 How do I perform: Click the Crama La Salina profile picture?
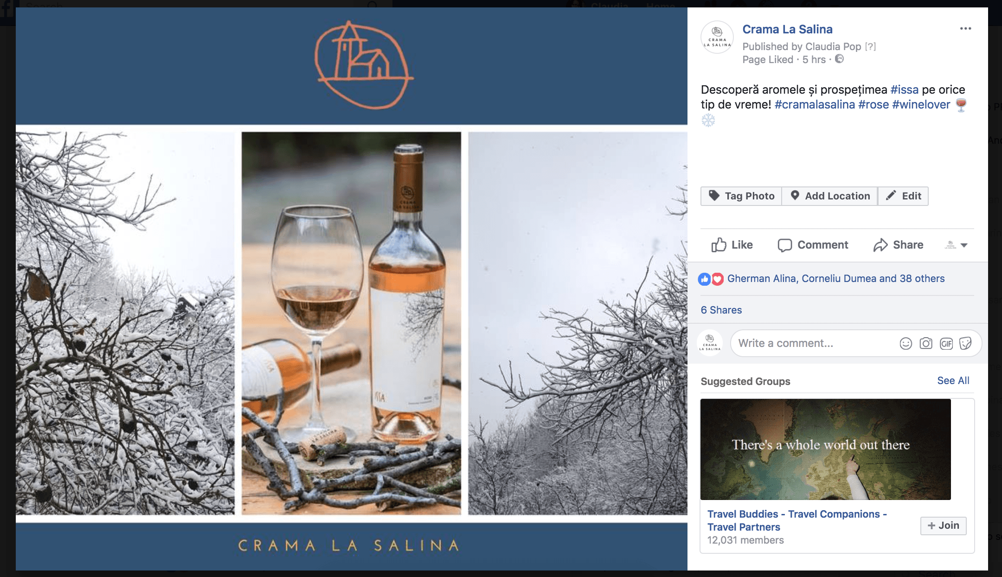click(717, 38)
